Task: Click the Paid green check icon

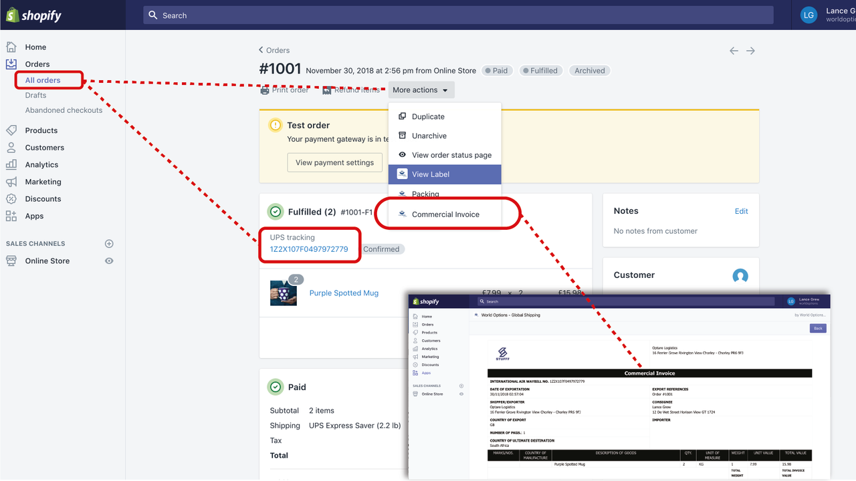Action: point(275,387)
